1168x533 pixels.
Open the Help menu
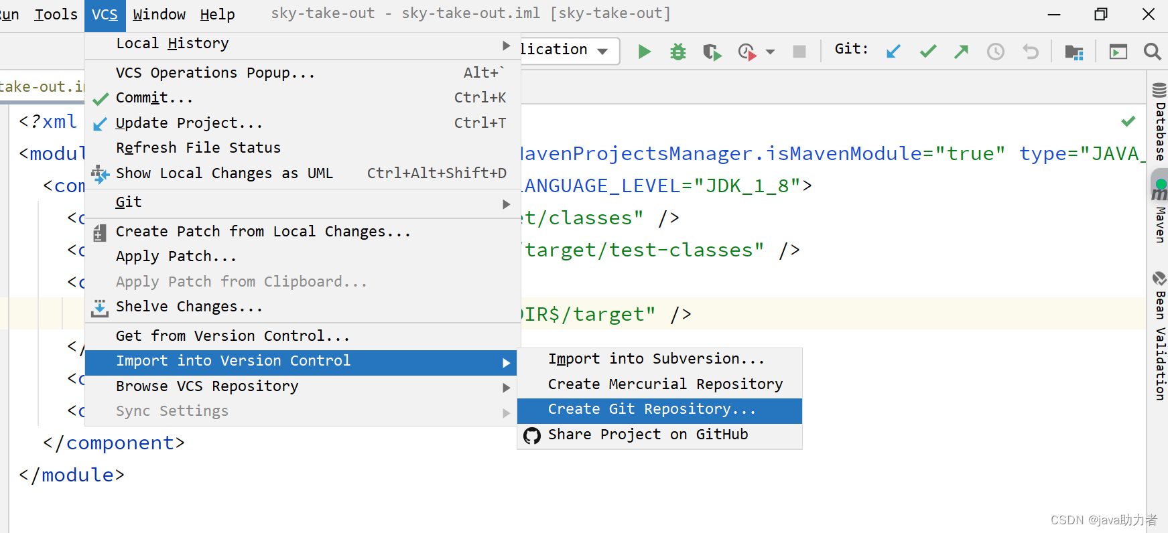(217, 14)
